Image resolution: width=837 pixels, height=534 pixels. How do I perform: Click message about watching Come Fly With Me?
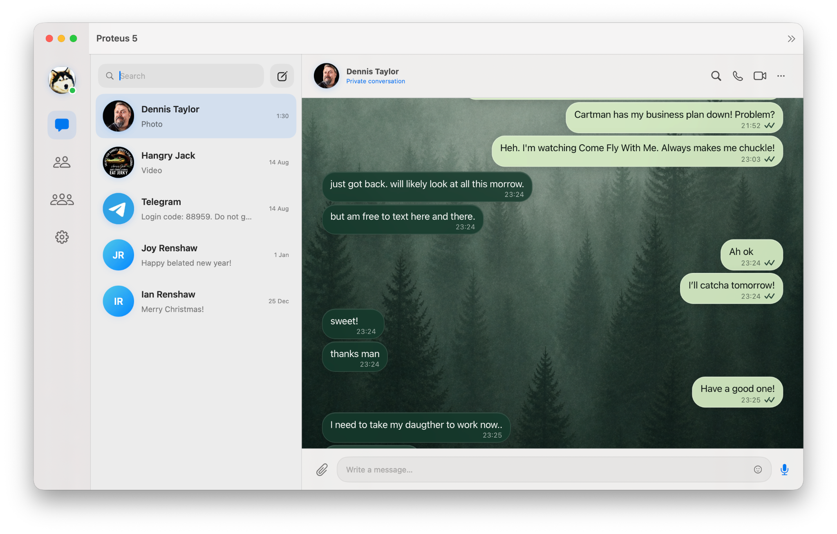(x=637, y=151)
